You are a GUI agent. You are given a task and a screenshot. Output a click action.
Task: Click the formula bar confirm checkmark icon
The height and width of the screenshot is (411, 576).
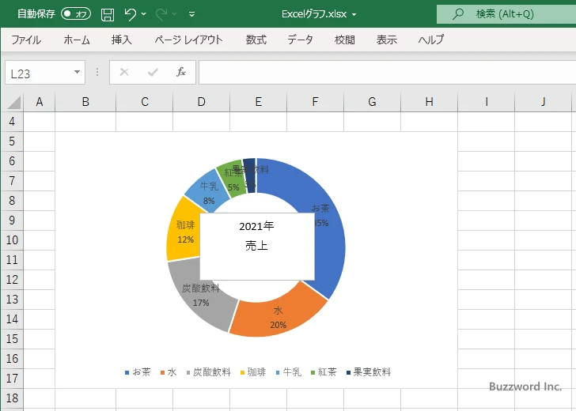point(153,72)
